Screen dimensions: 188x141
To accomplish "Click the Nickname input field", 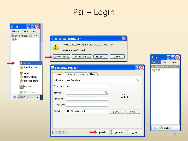I will pos(87,86).
